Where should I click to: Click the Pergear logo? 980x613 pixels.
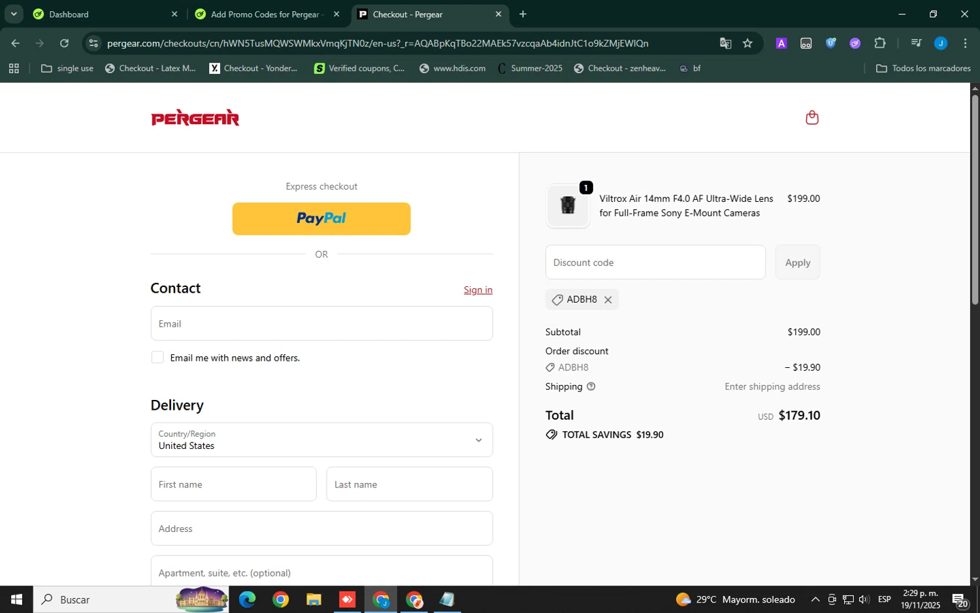click(x=195, y=118)
